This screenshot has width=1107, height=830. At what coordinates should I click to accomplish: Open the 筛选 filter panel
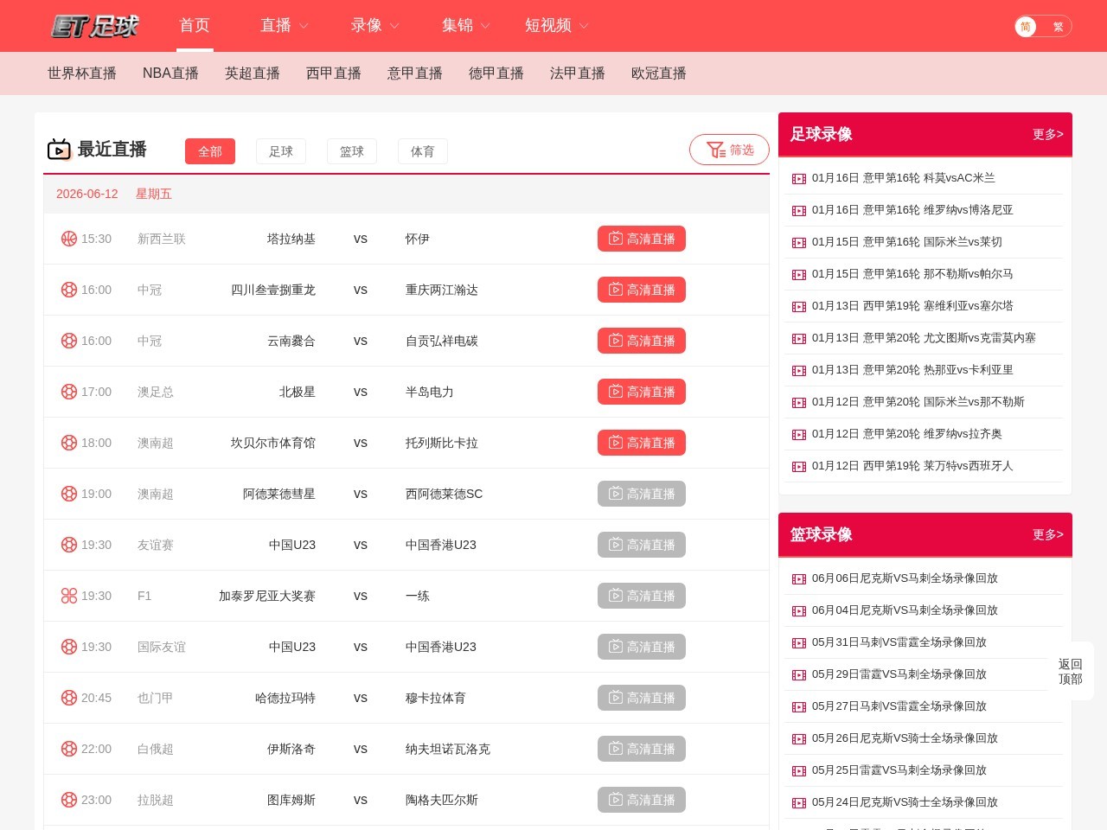click(729, 150)
